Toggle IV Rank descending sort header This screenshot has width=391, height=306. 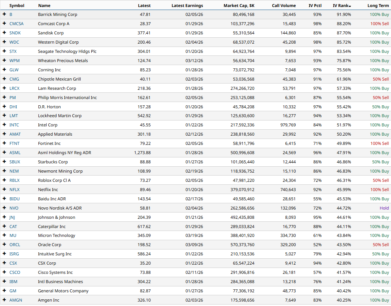click(342, 6)
